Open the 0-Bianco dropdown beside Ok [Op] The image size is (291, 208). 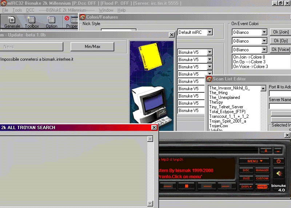[264, 41]
